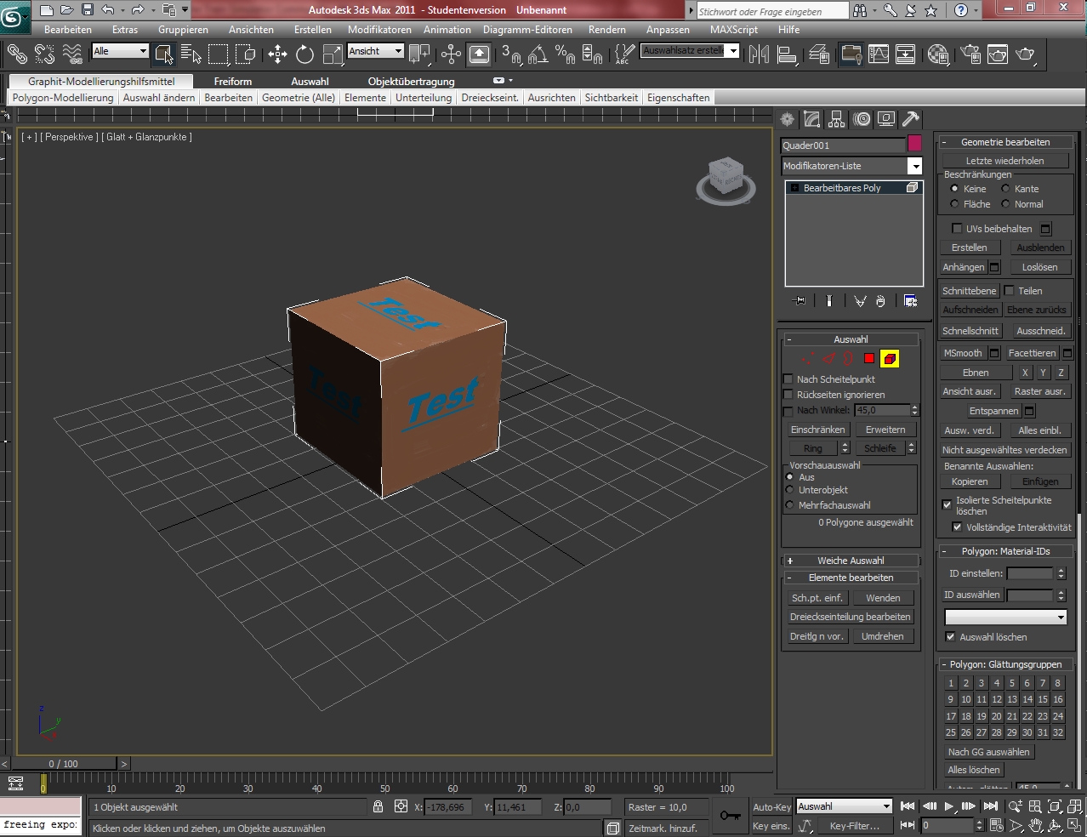Toggle the selection lock padlock icon
Image resolution: width=1087 pixels, height=837 pixels.
(x=378, y=806)
